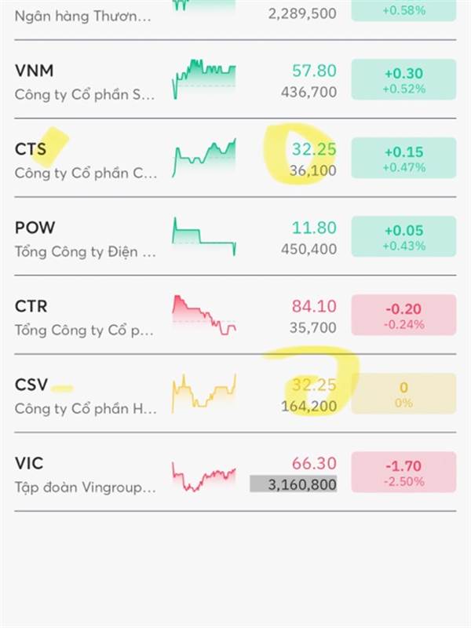This screenshot has width=471, height=628.
Task: Tap the highlighted VIC volume 3,160,800
Action: tap(293, 484)
